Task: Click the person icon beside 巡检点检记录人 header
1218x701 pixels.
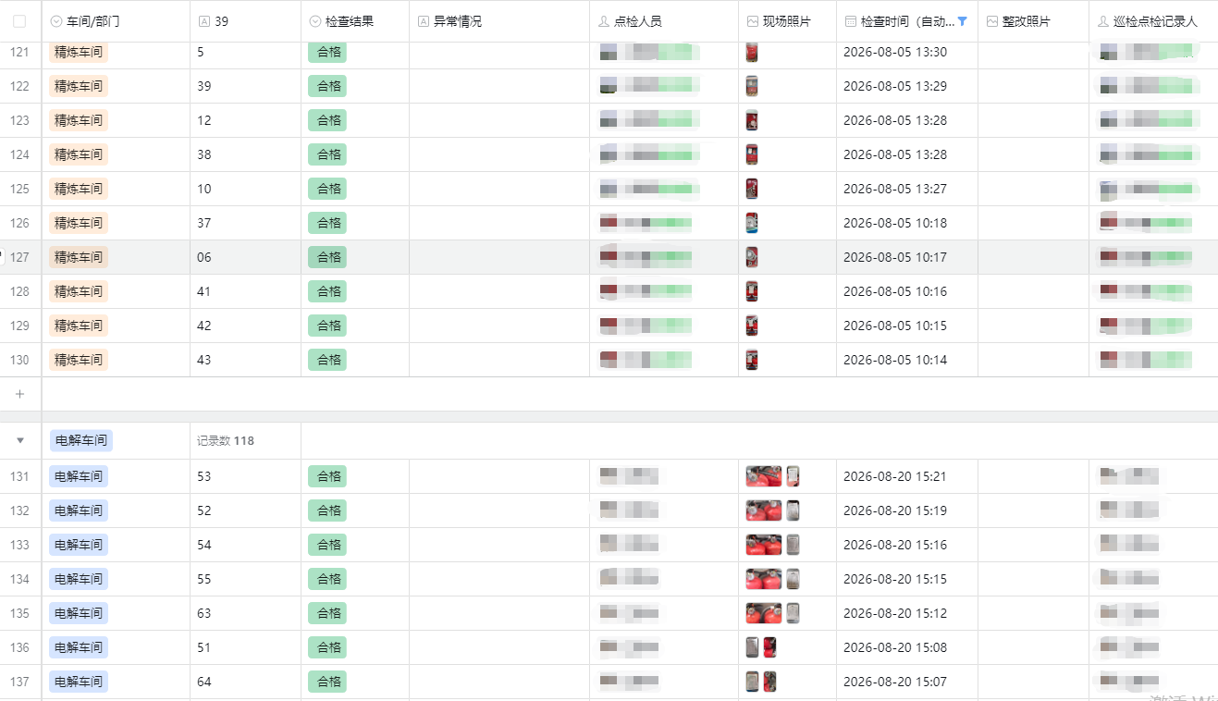Action: (x=1103, y=20)
